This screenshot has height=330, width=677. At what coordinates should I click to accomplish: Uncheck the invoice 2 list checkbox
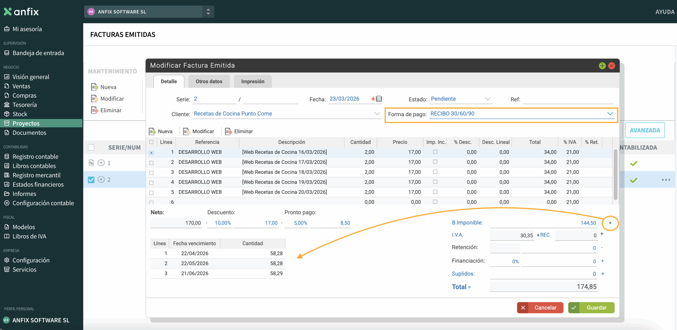91,180
